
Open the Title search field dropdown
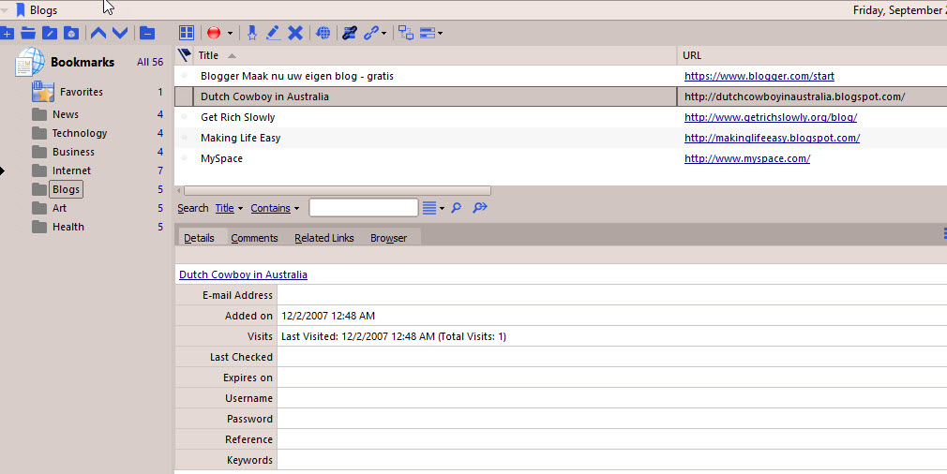[228, 208]
